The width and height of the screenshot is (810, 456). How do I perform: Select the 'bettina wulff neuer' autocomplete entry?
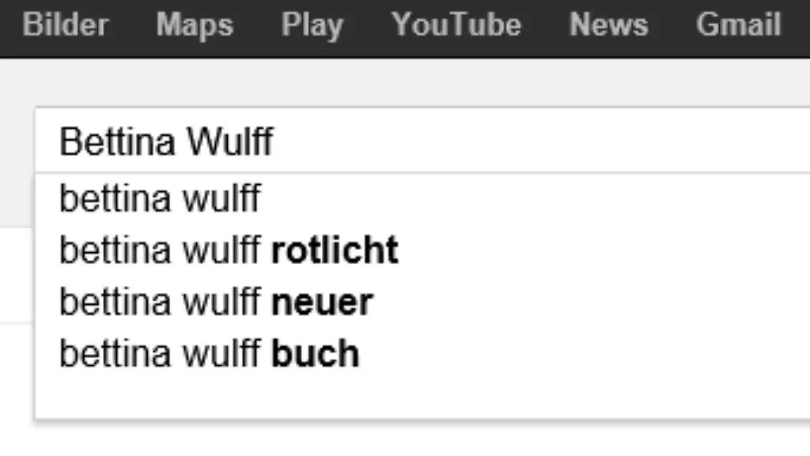215,301
